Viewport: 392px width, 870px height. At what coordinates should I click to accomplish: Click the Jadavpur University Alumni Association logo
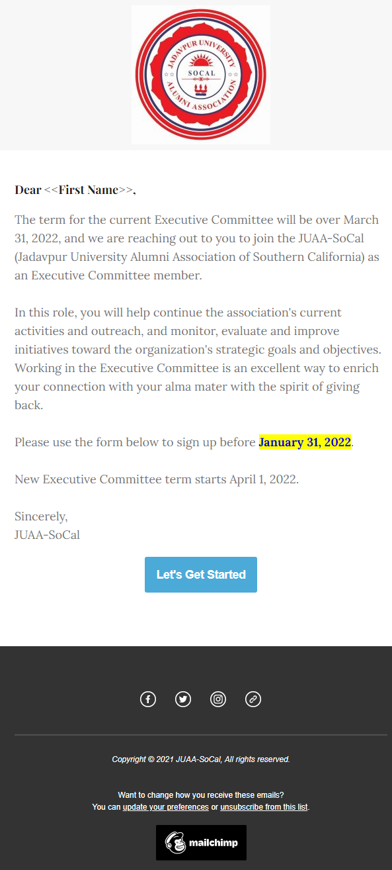pyautogui.click(x=201, y=75)
